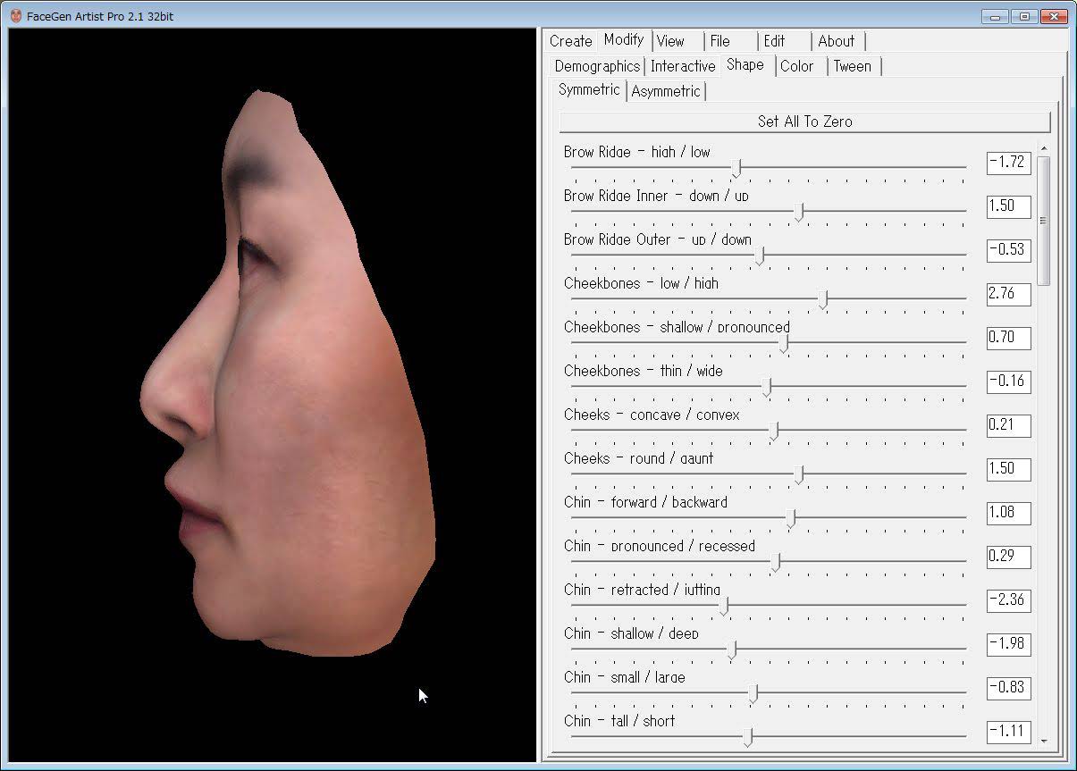Click the scrollbar down arrow in the Shape panel
This screenshot has width=1077, height=771.
[1044, 740]
